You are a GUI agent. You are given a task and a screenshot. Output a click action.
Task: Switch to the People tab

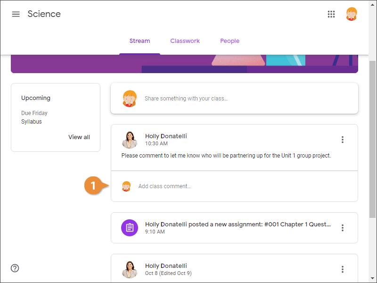pyautogui.click(x=229, y=41)
